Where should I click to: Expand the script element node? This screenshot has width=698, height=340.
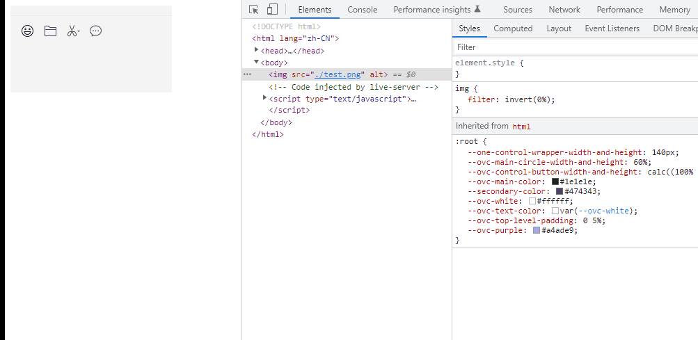point(265,98)
